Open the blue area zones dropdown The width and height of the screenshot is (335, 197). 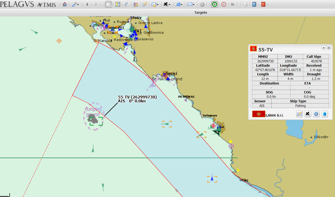tap(179, 4)
